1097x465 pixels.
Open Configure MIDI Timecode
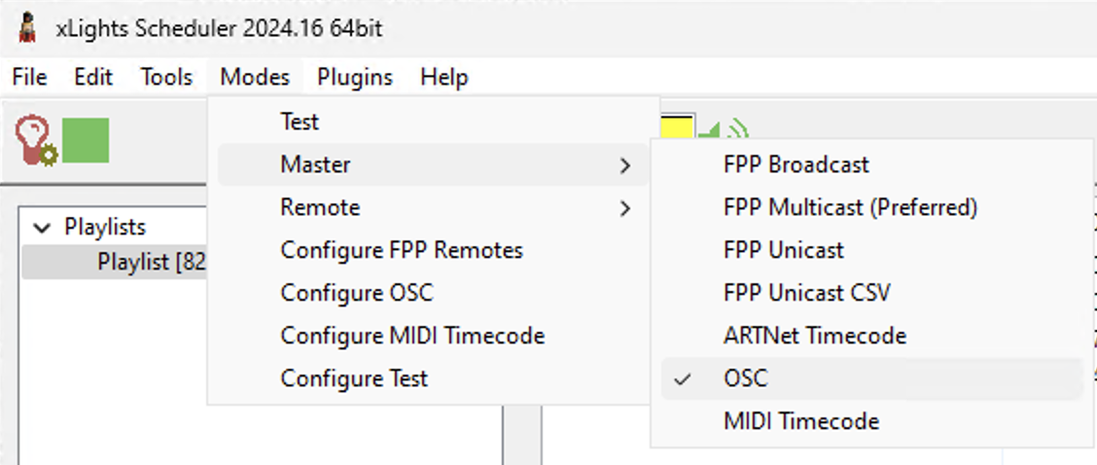pyautogui.click(x=412, y=336)
